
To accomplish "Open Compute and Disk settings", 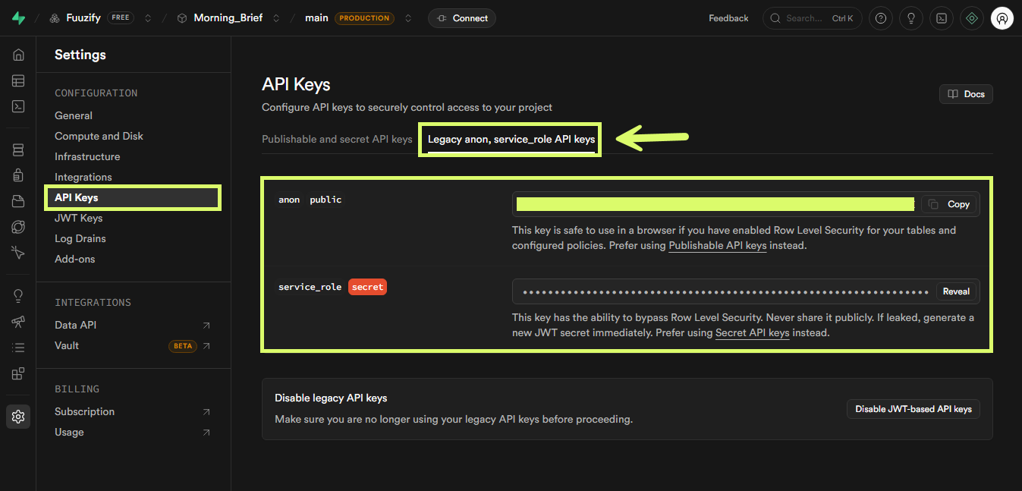I will pyautogui.click(x=99, y=137).
